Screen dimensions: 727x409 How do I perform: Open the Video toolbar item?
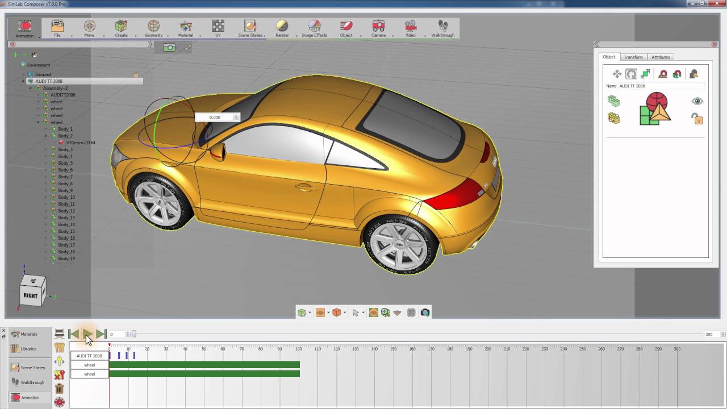[410, 28]
